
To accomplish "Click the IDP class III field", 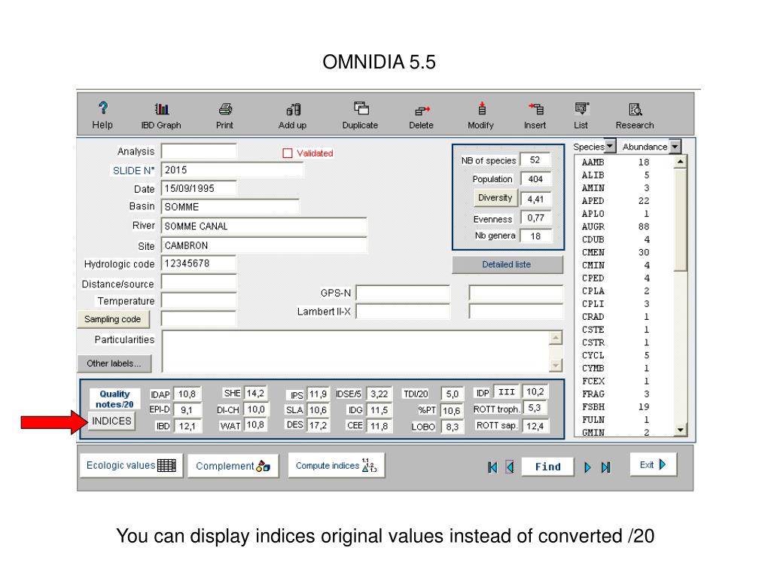I will 507,391.
